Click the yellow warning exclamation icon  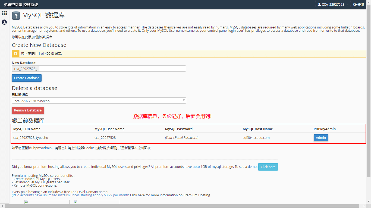[x=15, y=54]
